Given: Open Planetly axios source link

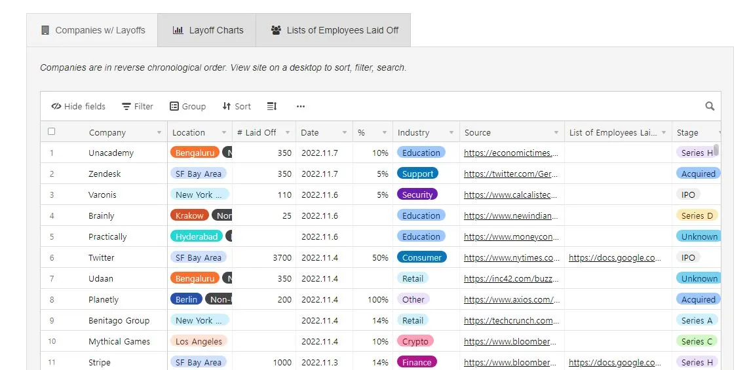Looking at the screenshot, I should [512, 299].
